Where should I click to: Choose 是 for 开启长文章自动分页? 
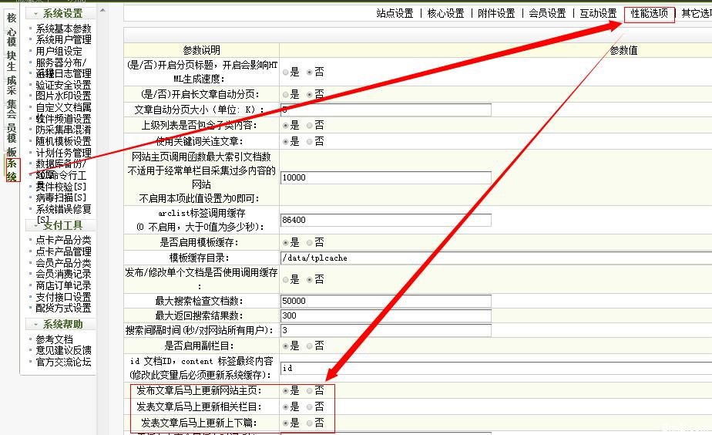286,94
